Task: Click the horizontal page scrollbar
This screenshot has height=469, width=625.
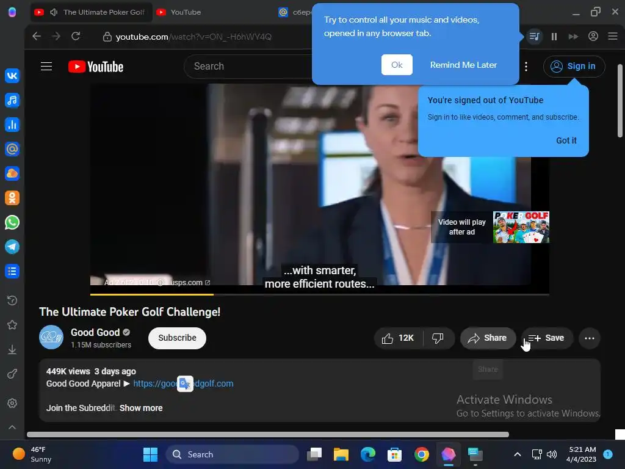Action: tap(268, 434)
